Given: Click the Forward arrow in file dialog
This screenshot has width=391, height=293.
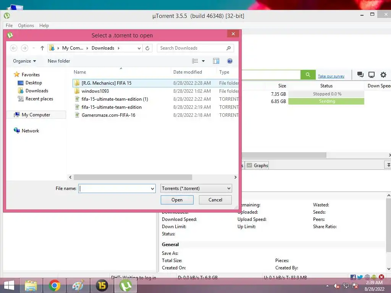Looking at the screenshot, I should (24, 48).
